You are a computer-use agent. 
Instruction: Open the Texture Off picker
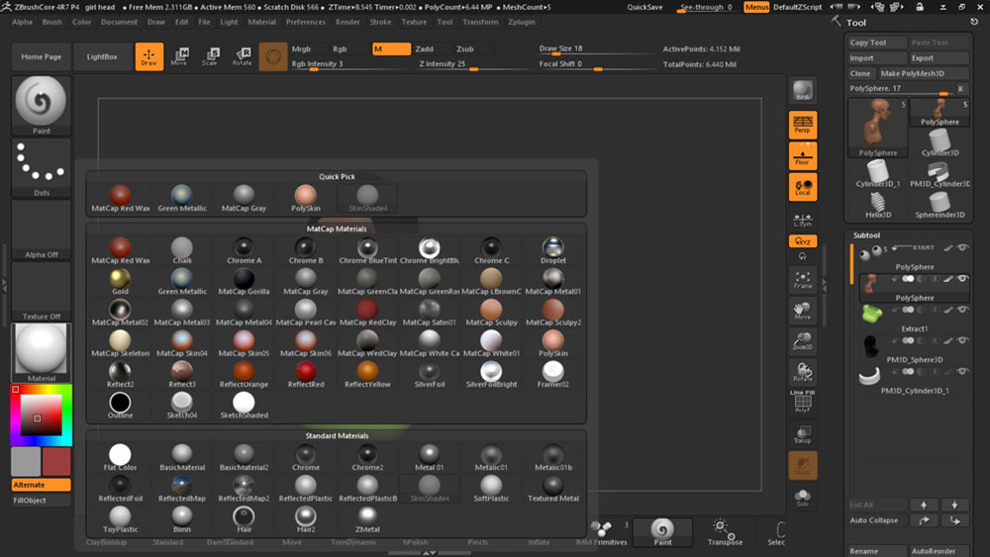click(41, 291)
